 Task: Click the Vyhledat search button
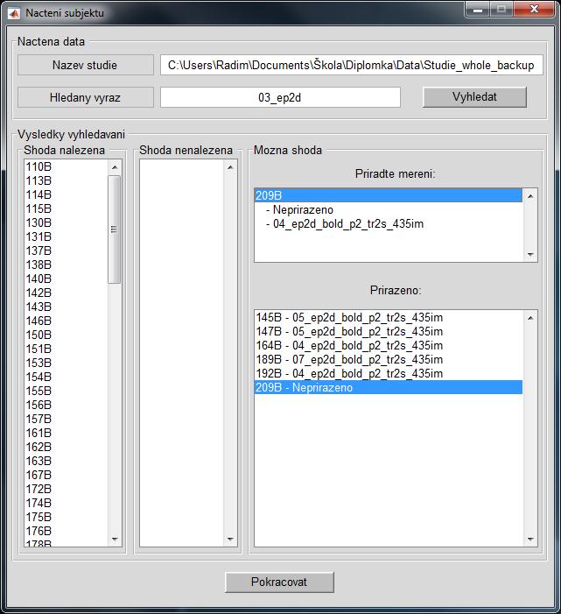click(x=474, y=97)
